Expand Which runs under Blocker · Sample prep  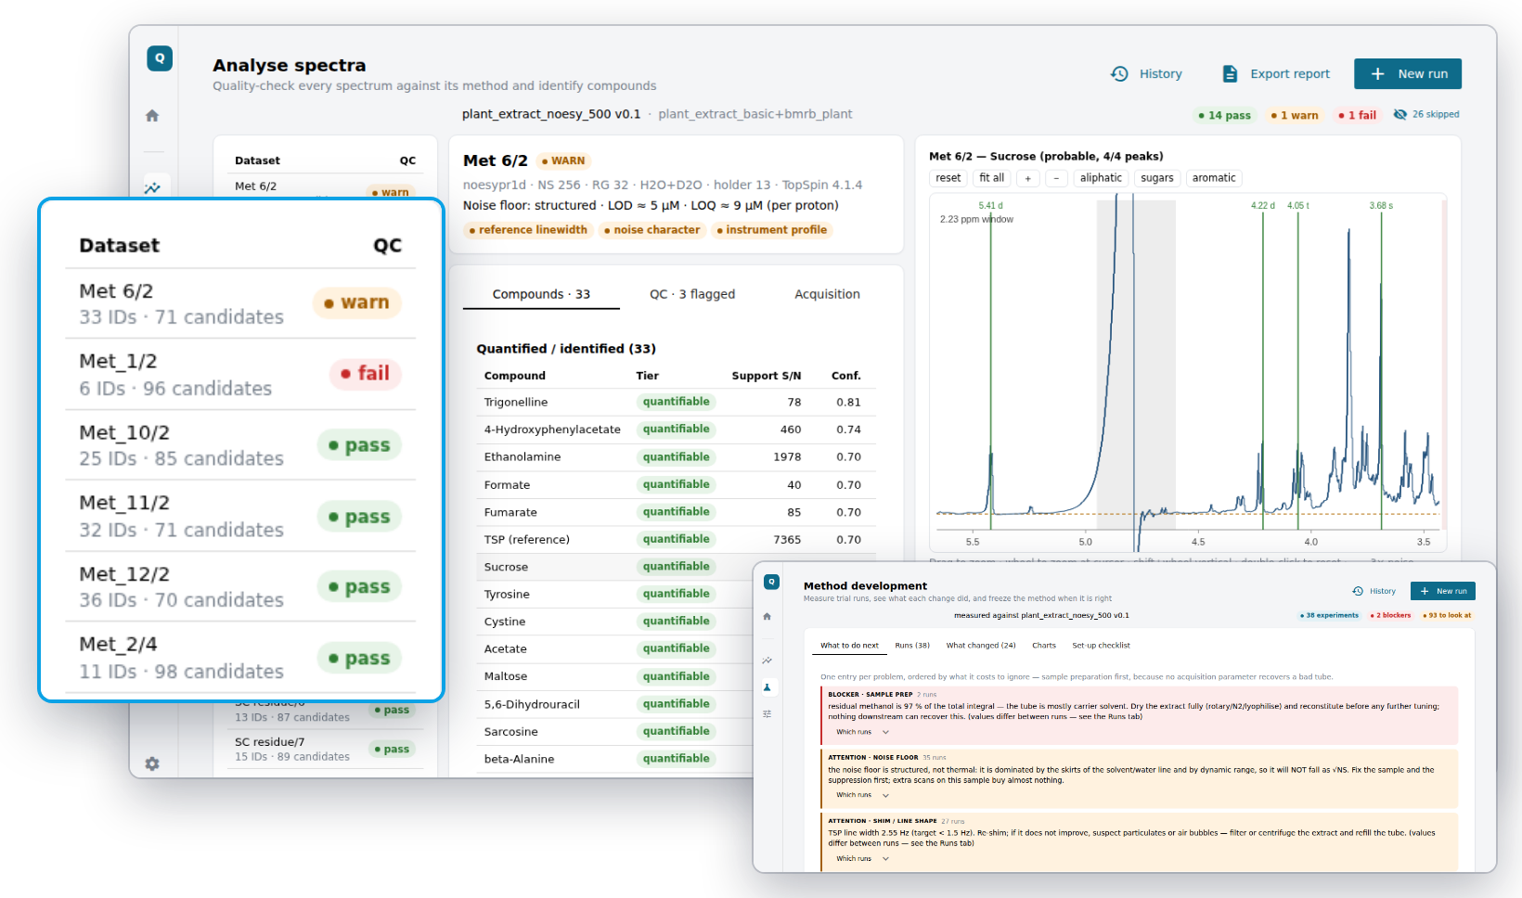(862, 732)
